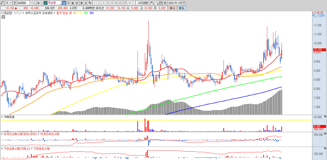
Task: Click the line overlay tool icon
Action: [157, 3]
